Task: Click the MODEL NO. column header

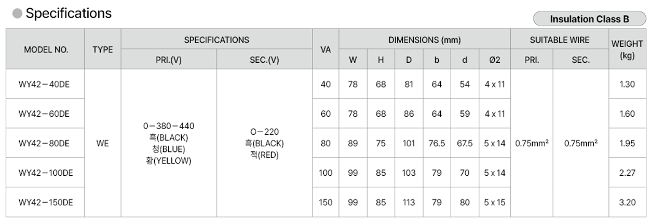Action: click(46, 50)
